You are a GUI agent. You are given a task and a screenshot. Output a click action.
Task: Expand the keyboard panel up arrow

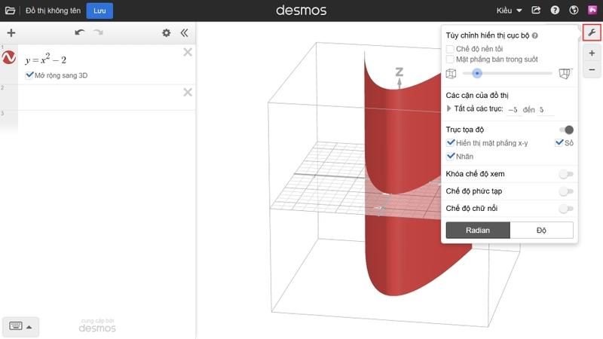pyautogui.click(x=29, y=327)
